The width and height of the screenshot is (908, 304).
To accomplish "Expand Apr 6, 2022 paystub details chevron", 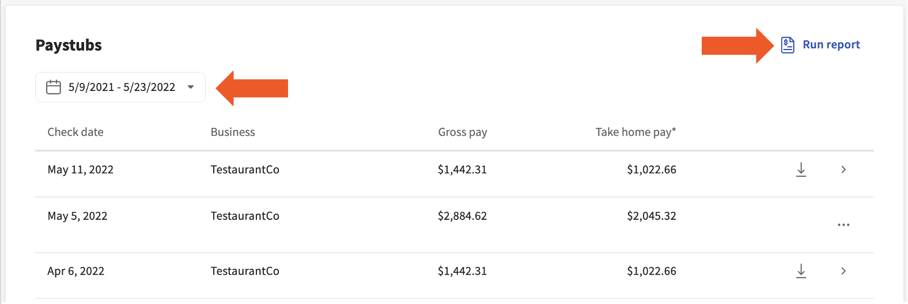I will pos(843,271).
